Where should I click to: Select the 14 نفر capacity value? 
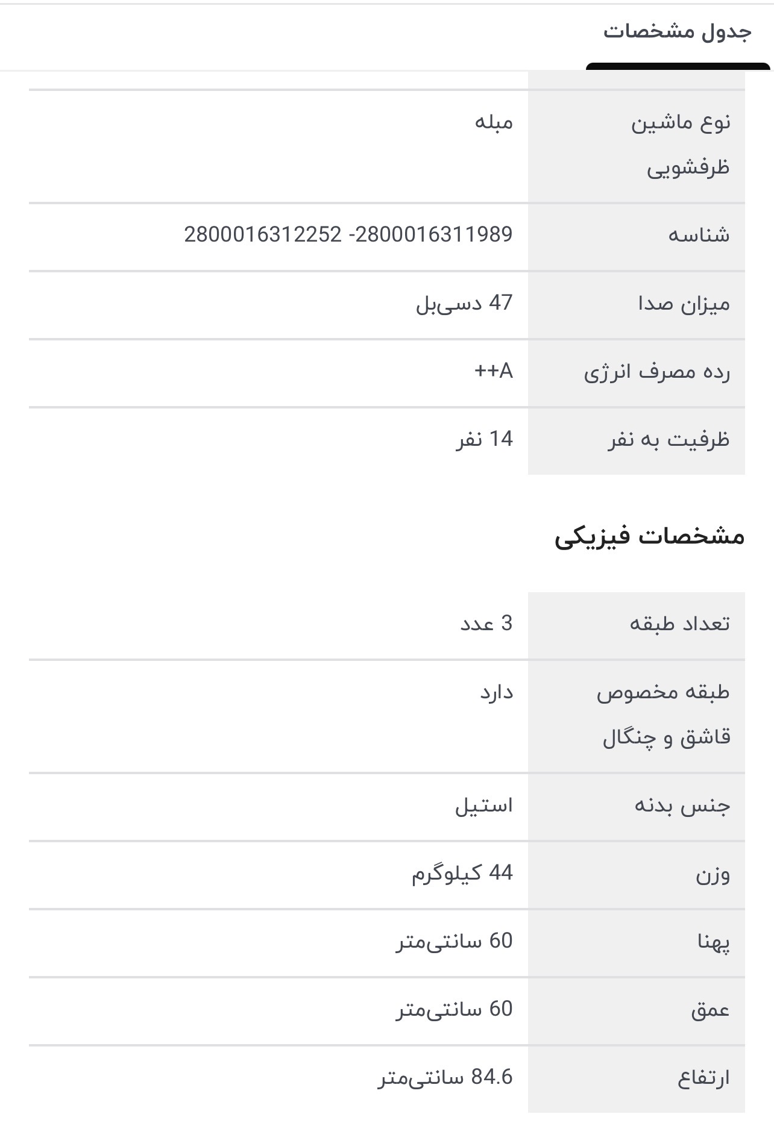tap(485, 439)
